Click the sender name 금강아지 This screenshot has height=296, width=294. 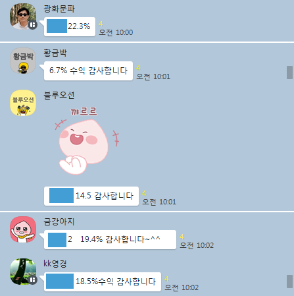tap(59, 222)
